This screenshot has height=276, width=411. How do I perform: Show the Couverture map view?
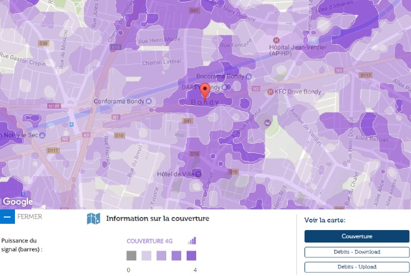click(357, 236)
